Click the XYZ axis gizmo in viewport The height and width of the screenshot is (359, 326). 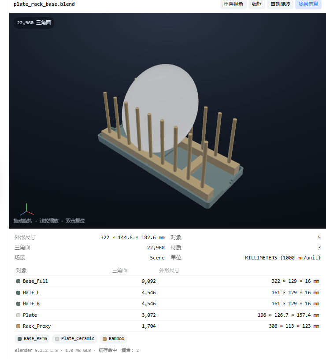tap(27, 210)
